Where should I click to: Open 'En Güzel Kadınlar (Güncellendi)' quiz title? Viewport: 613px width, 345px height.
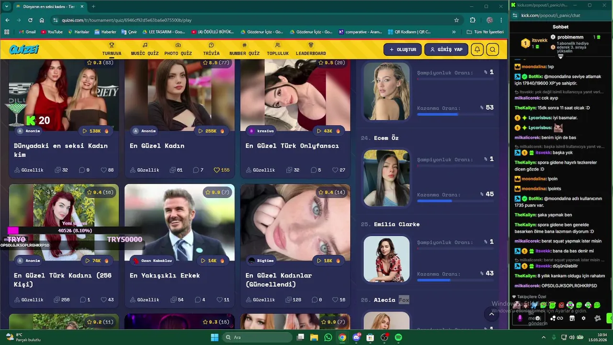[x=279, y=280]
